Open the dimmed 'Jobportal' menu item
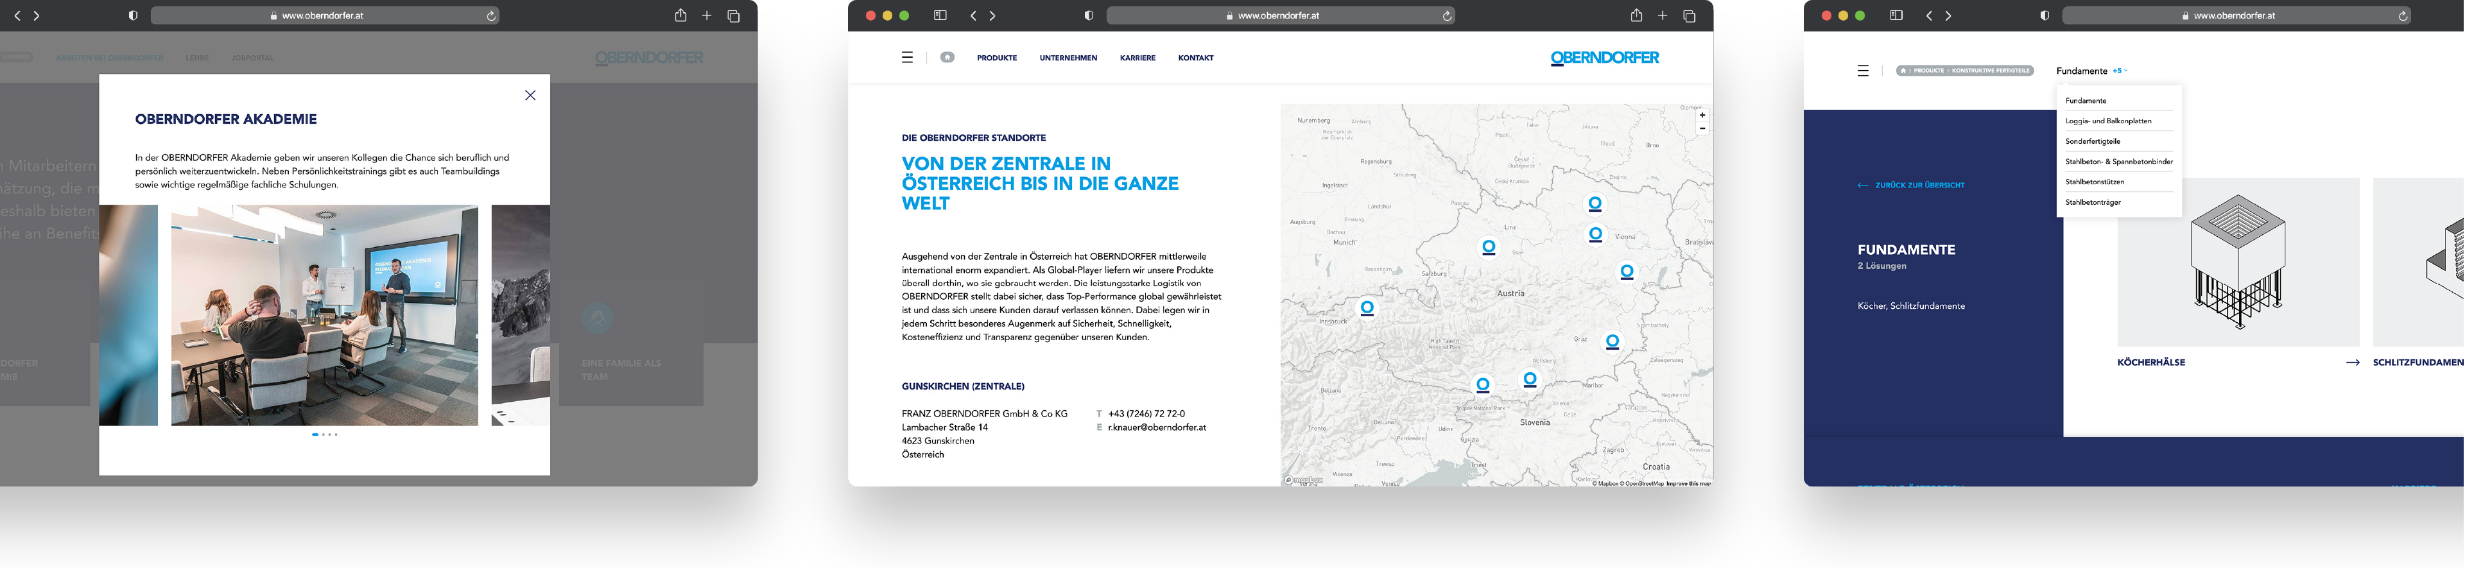 tap(253, 58)
